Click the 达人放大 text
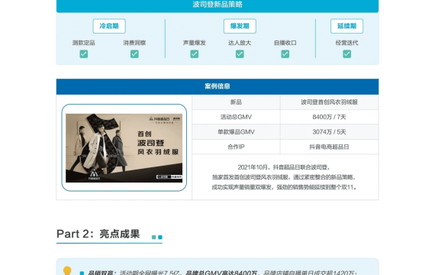This screenshot has height=275, width=435. tap(240, 43)
